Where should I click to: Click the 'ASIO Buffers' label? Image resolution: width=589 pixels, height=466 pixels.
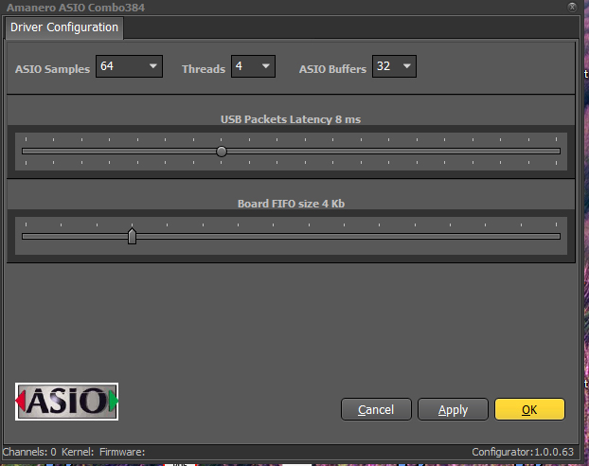click(332, 69)
